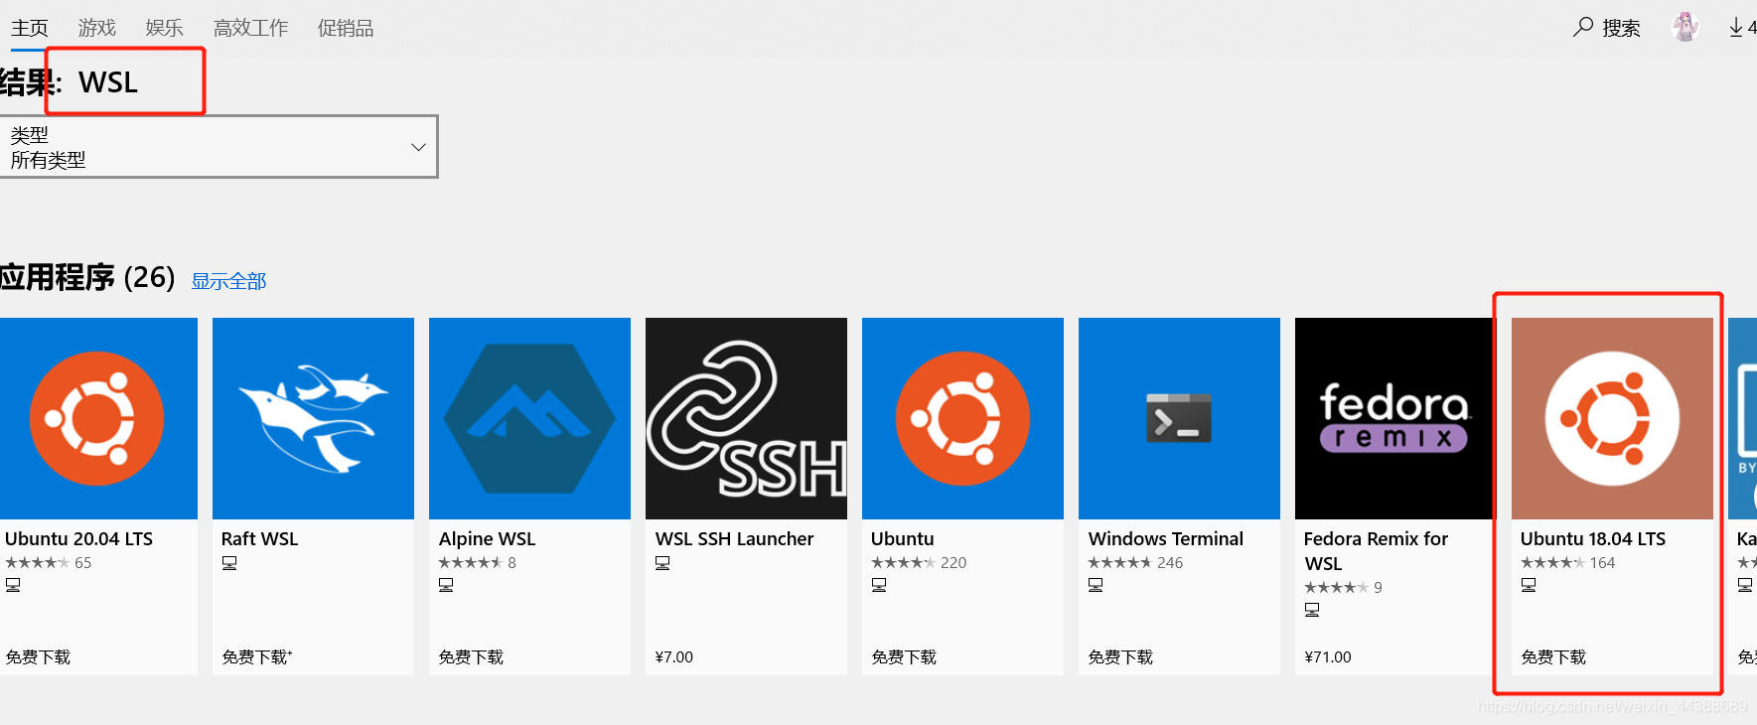Open Ubuntu 20.04 LTS app tile icon

[97, 418]
